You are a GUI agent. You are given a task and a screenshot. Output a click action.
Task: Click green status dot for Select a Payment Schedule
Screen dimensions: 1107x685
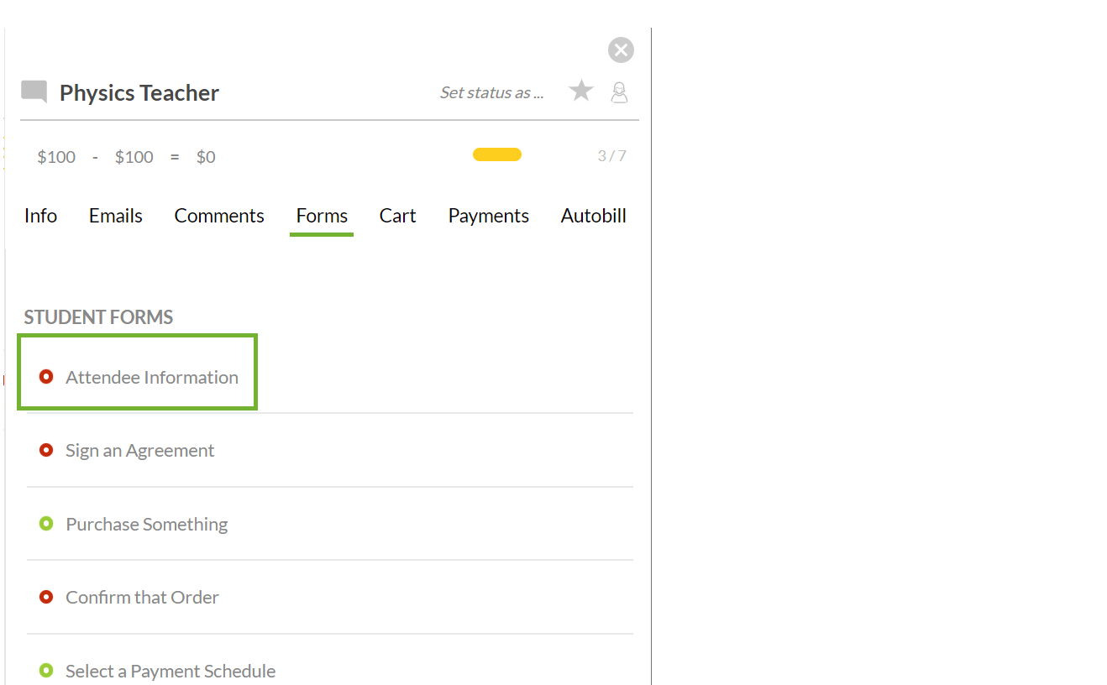click(x=46, y=671)
